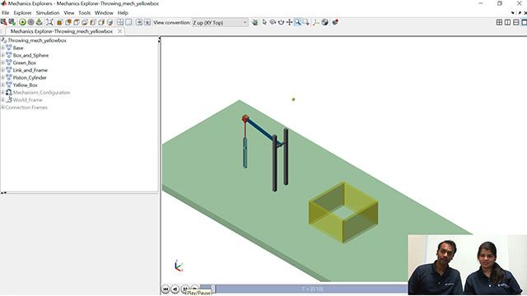Image resolution: width=527 pixels, height=296 pixels.
Task: Click step backward playback button
Action: tap(175, 289)
